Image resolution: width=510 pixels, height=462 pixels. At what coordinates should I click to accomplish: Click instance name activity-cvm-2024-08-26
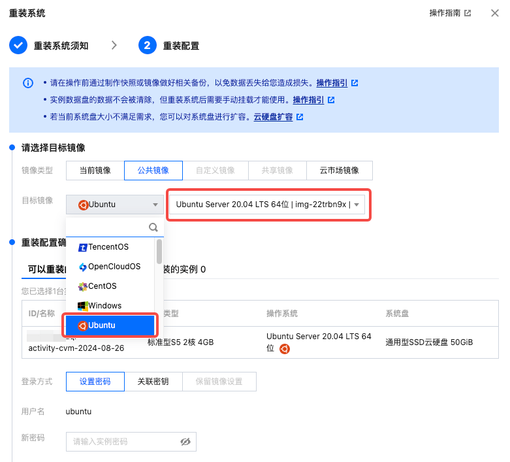coord(76,348)
